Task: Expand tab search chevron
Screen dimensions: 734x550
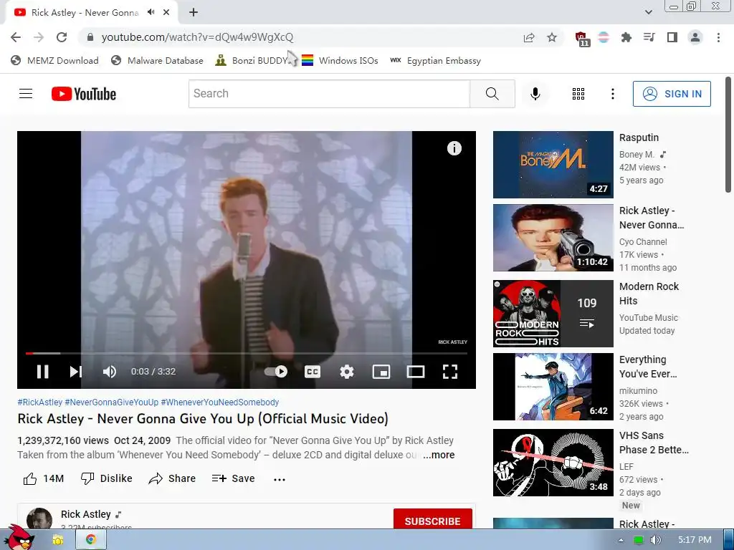Action: coord(648,12)
